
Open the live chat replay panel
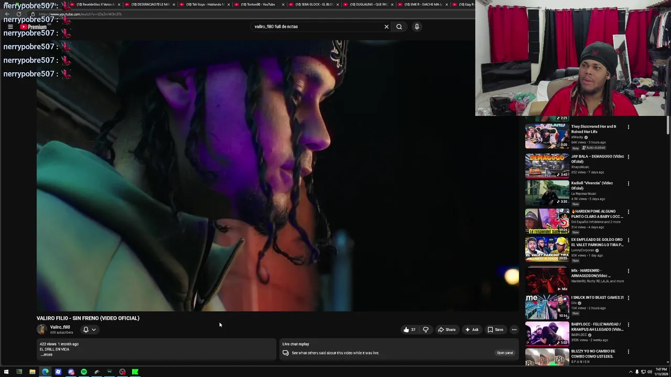[505, 353]
